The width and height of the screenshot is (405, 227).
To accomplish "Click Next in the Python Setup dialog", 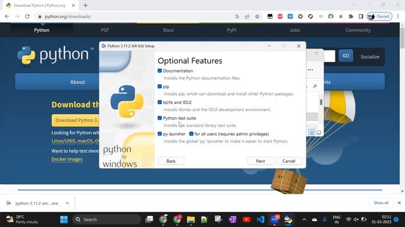I will pos(260,161).
